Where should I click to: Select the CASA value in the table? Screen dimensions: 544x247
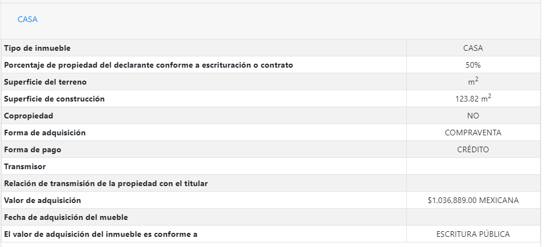473,48
